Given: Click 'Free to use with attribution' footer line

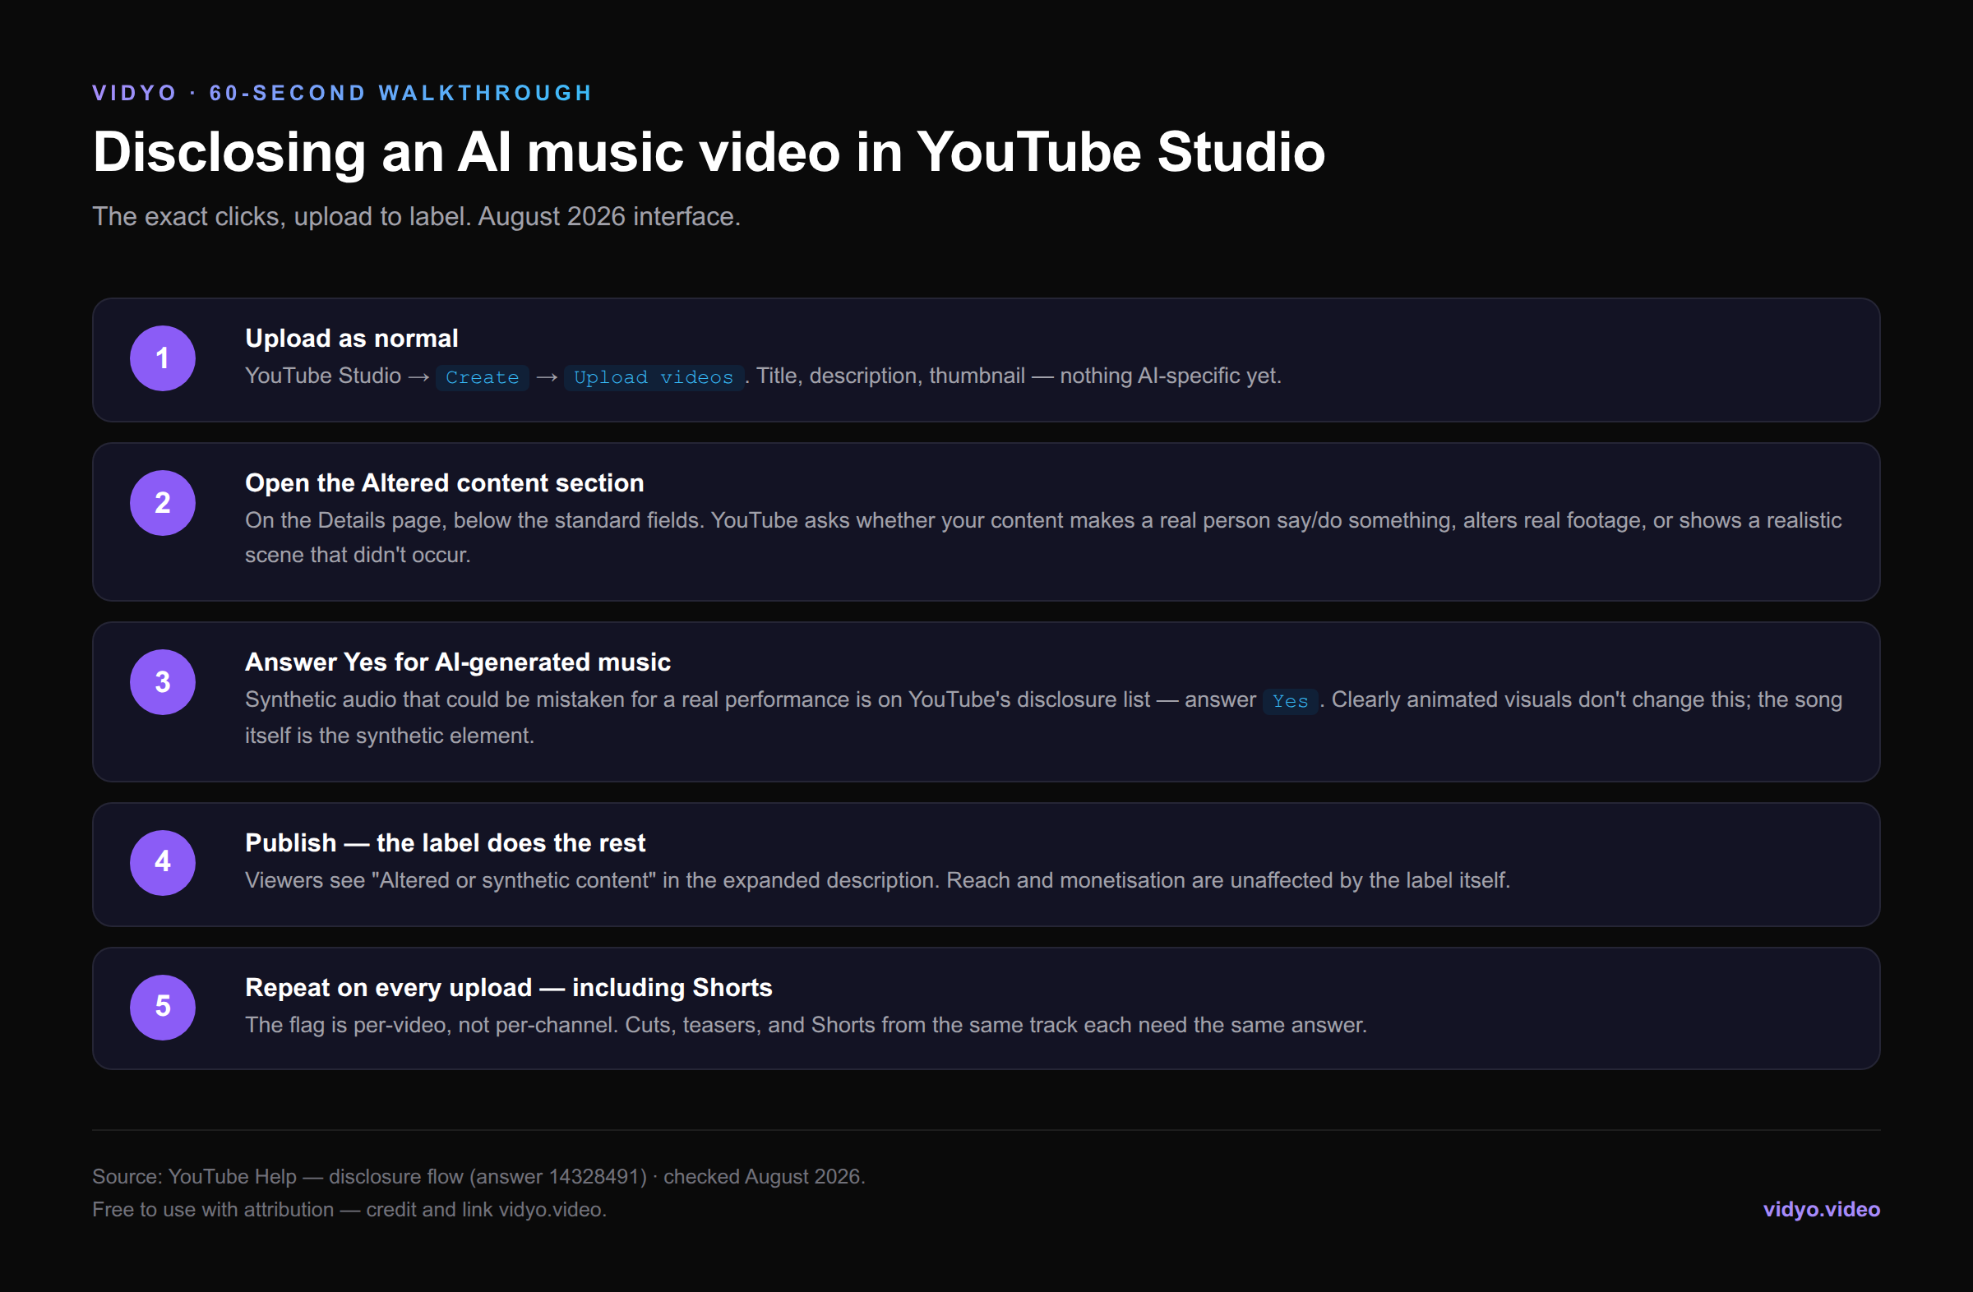Looking at the screenshot, I should click(x=349, y=1209).
